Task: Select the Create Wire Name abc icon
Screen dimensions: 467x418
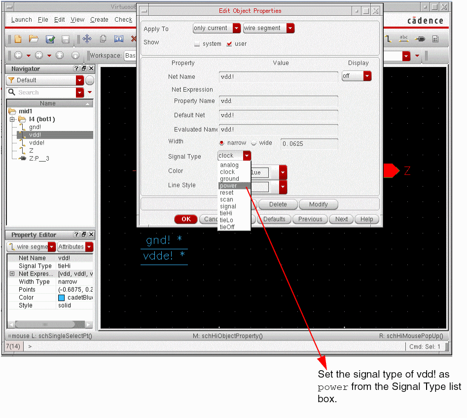Action: 403,39
